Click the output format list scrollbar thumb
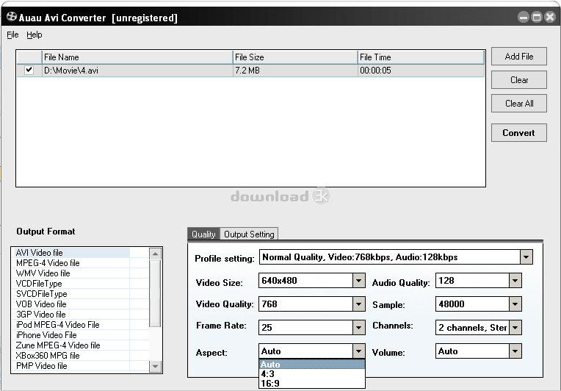Screen dimensions: 561x391 coord(155,293)
